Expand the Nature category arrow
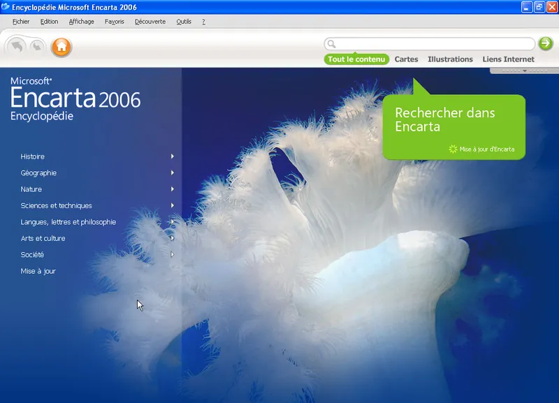The width and height of the screenshot is (559, 403). click(x=172, y=189)
